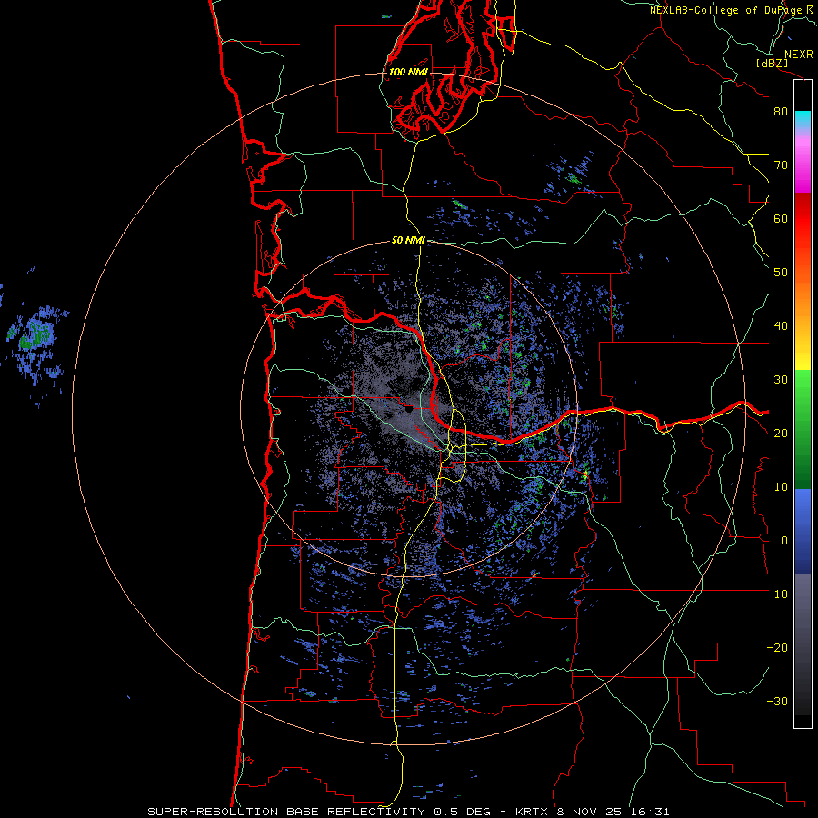Click the -10 value on dBZ scale
Viewport: 818px width, 818px height.
click(777, 594)
